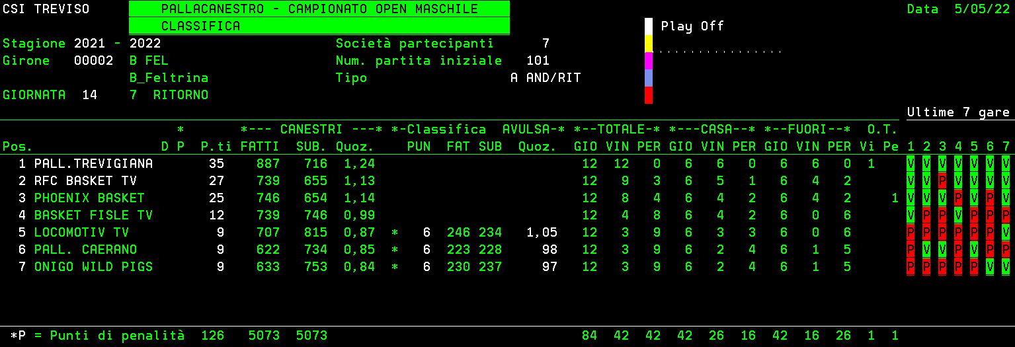The height and width of the screenshot is (347, 1015).
Task: Click ONIGO WILD PIGS' green V in game 6
Action: click(x=989, y=266)
